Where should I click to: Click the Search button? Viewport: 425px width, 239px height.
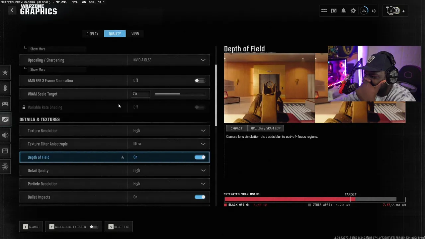pyautogui.click(x=31, y=227)
